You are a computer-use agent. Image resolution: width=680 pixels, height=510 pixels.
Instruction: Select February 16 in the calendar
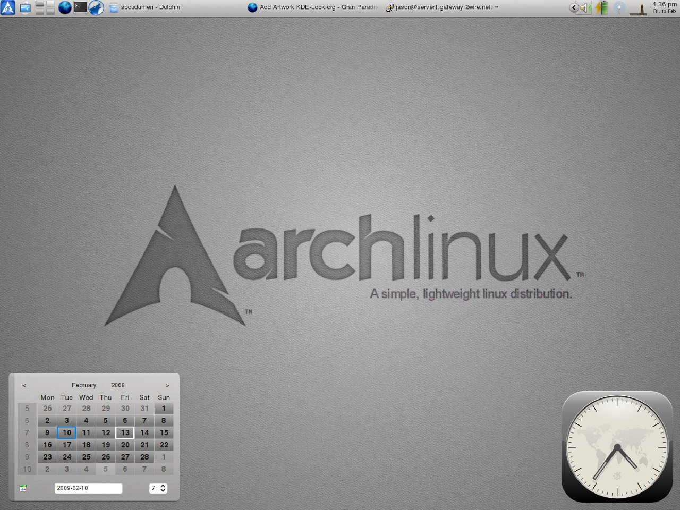pyautogui.click(x=47, y=445)
